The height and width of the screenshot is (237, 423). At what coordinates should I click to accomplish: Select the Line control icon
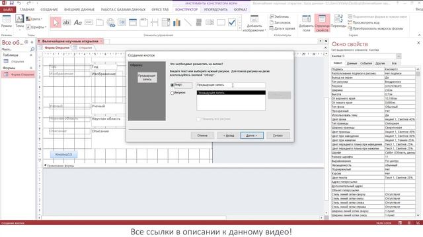[188, 22]
